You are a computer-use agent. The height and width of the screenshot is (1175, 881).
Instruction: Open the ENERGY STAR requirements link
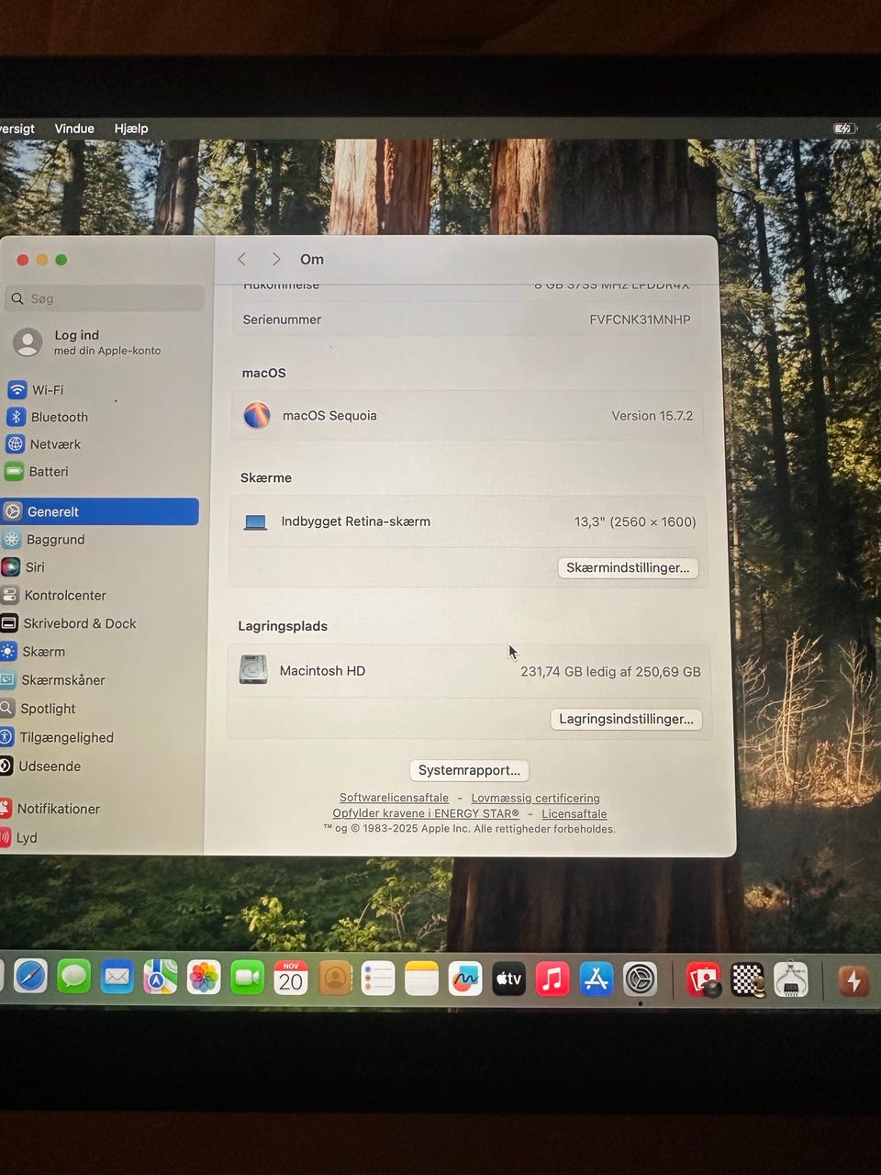(x=426, y=813)
